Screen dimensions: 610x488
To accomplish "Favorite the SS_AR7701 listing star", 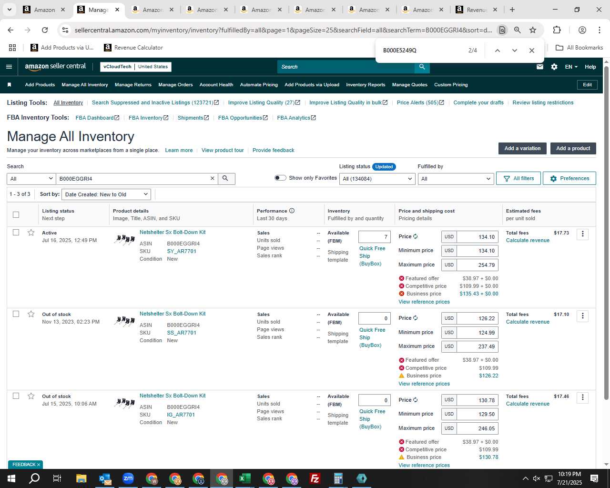I will pyautogui.click(x=31, y=314).
